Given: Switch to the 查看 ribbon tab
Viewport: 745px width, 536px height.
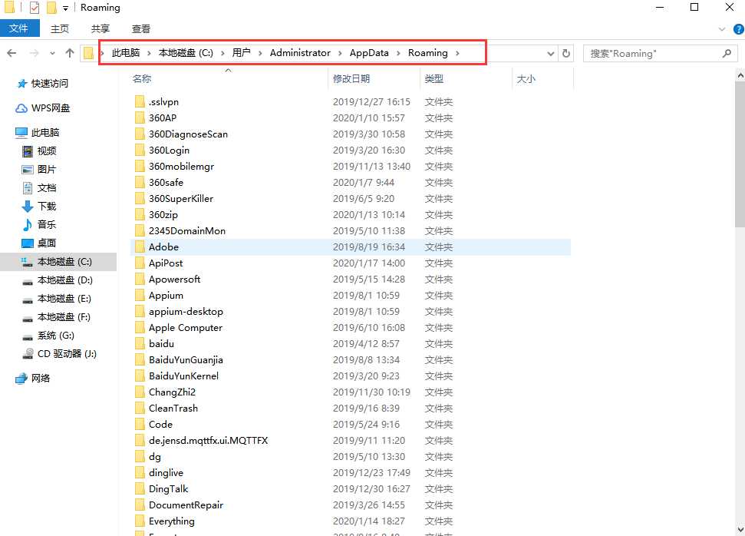Looking at the screenshot, I should [141, 29].
